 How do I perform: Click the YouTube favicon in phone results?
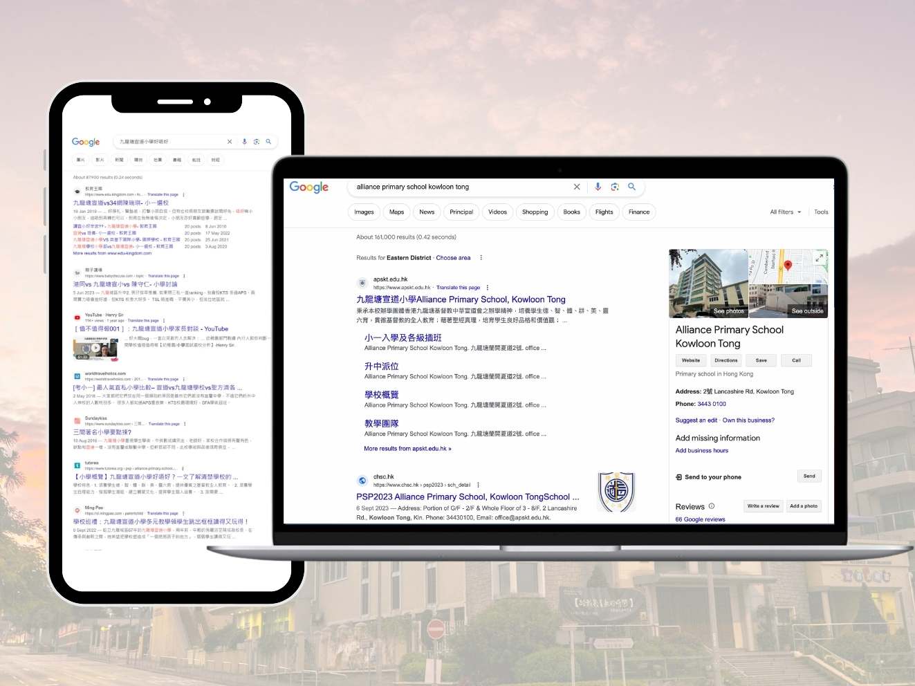pos(77,317)
